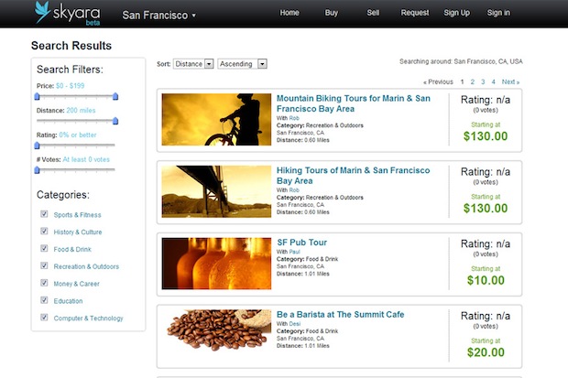Open the San Francisco city dropdown
The width and height of the screenshot is (568, 378).
158,16
